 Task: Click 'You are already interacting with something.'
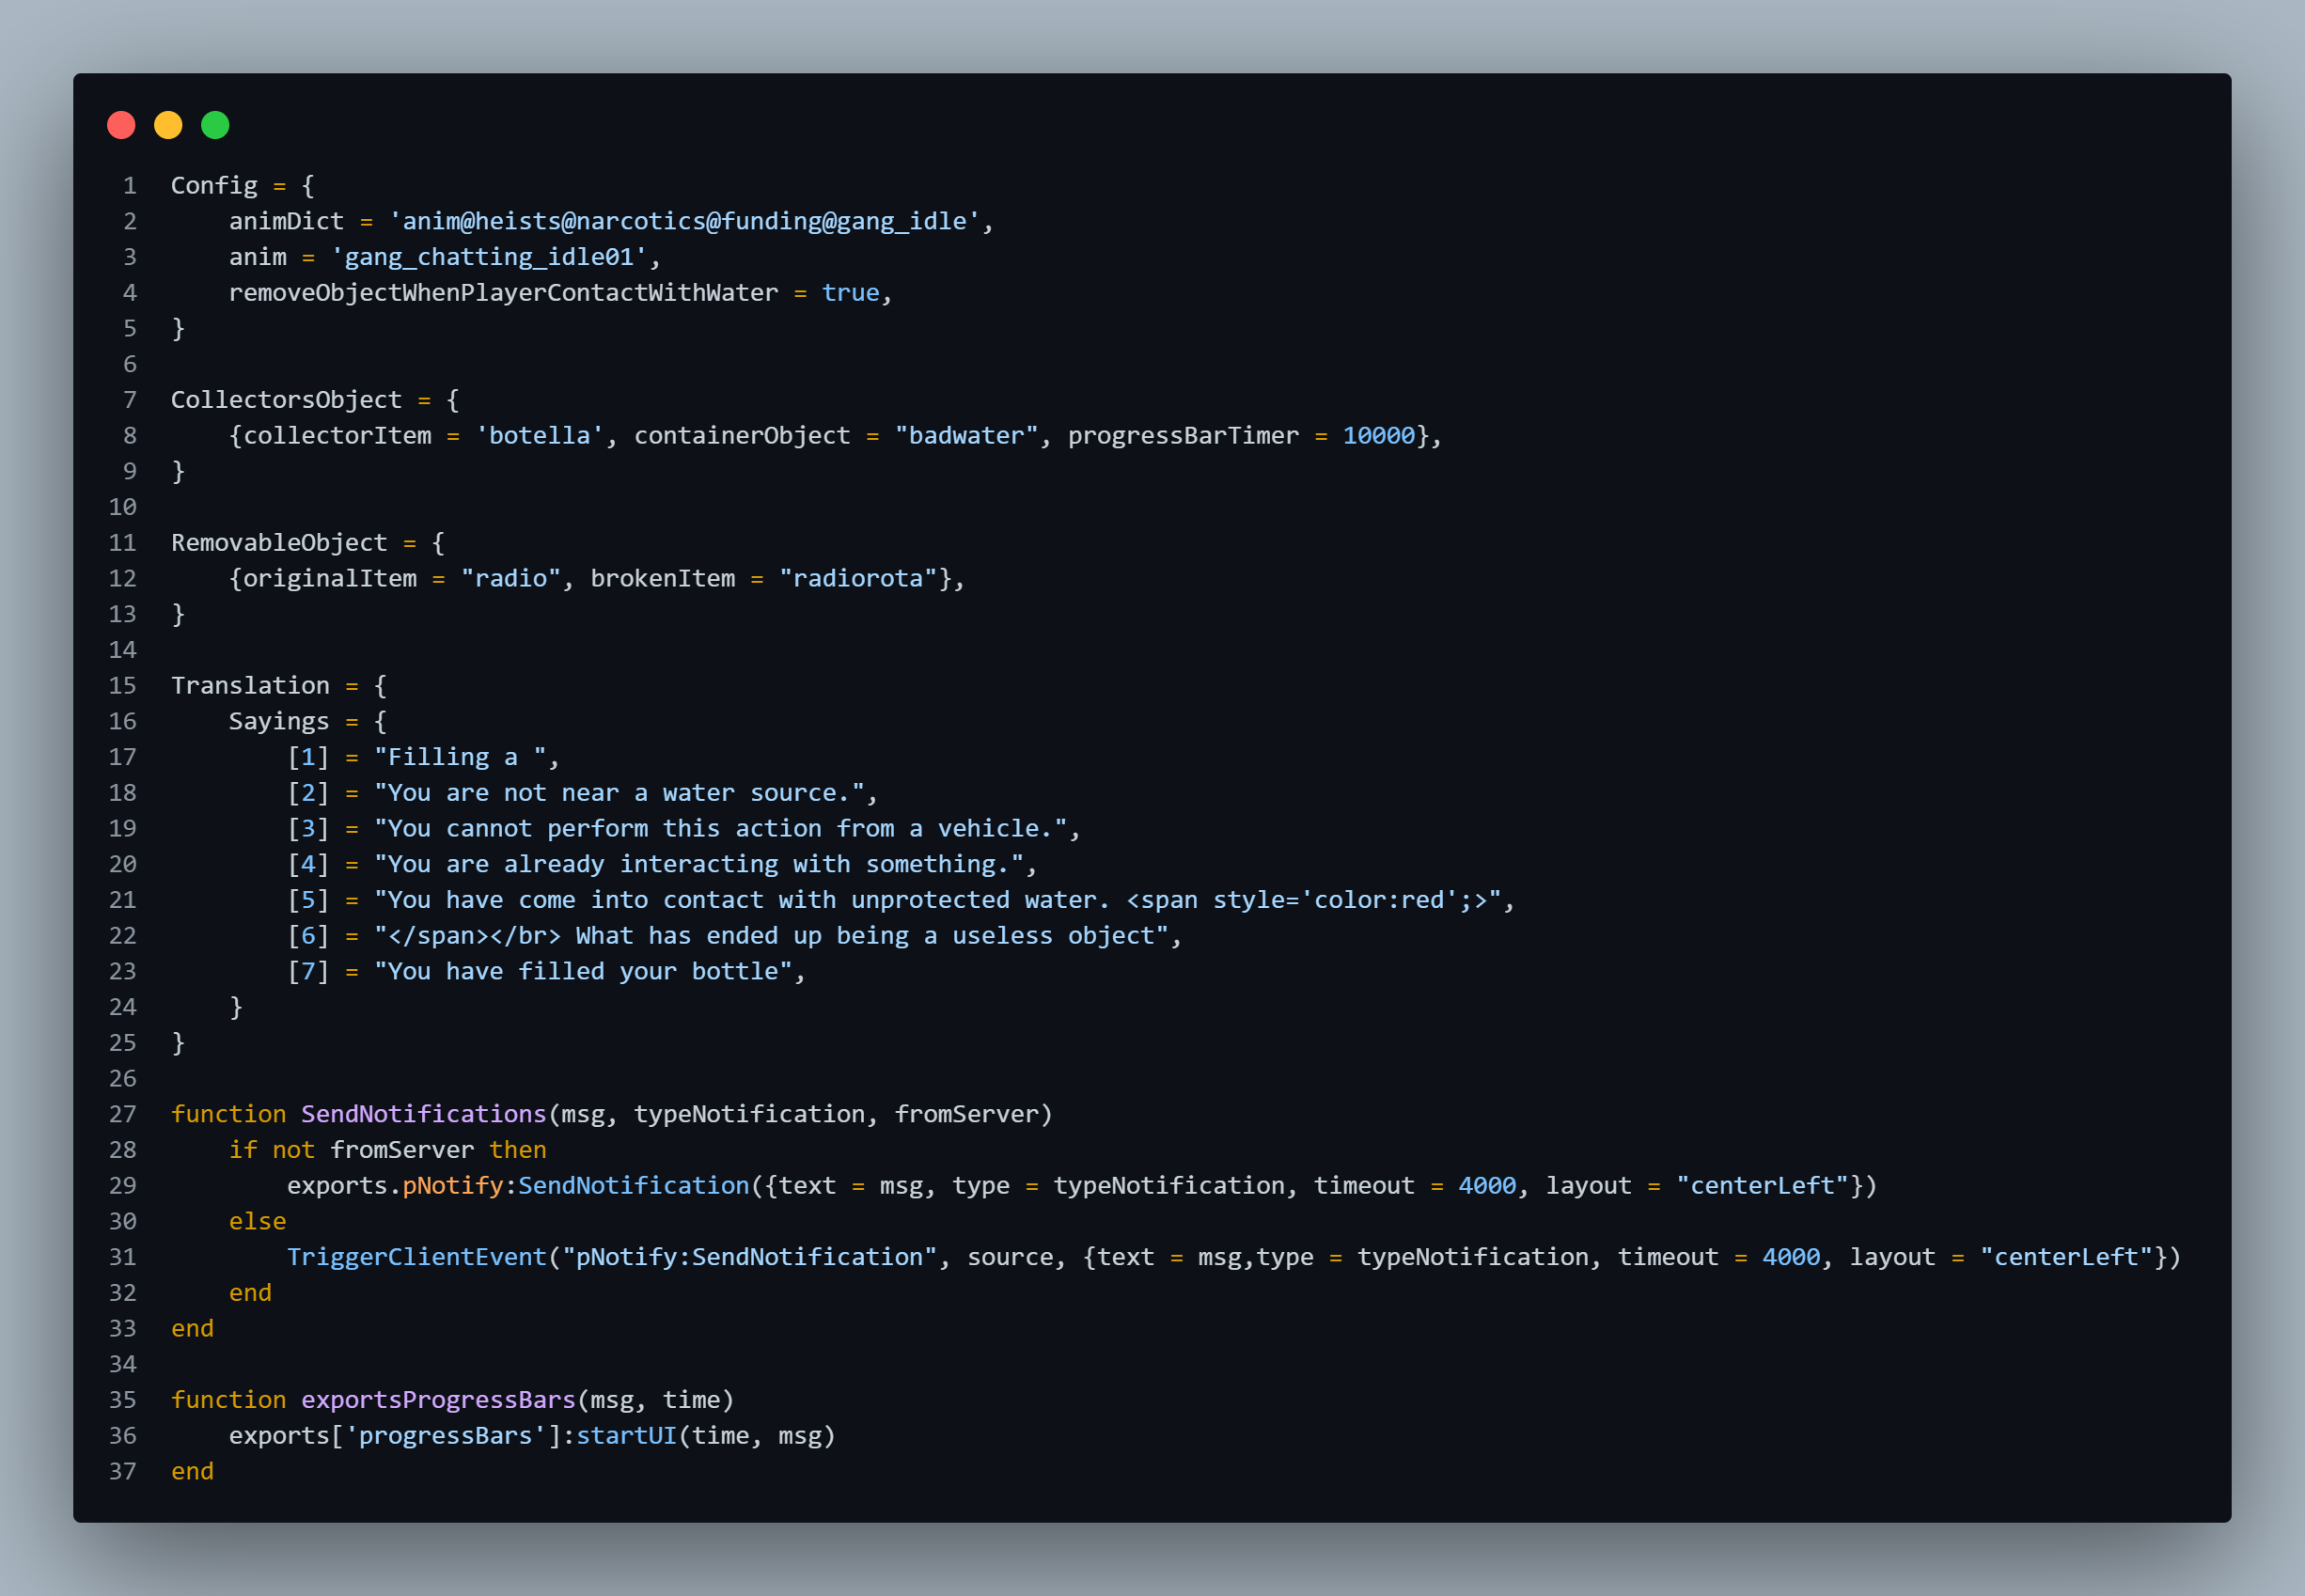699,865
